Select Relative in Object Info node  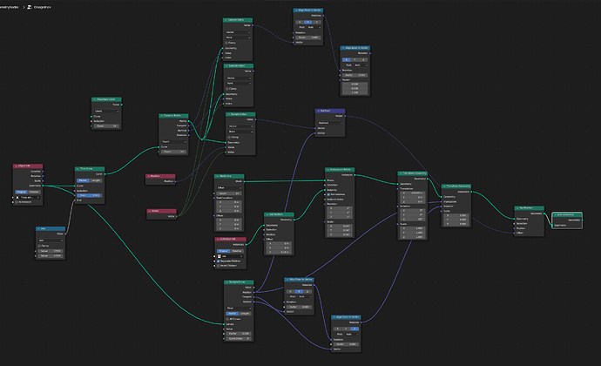pos(34,192)
